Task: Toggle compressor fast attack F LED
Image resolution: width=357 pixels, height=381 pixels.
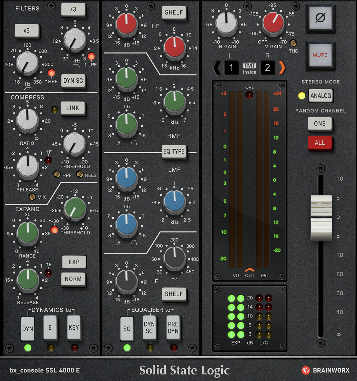Action: [x=48, y=161]
